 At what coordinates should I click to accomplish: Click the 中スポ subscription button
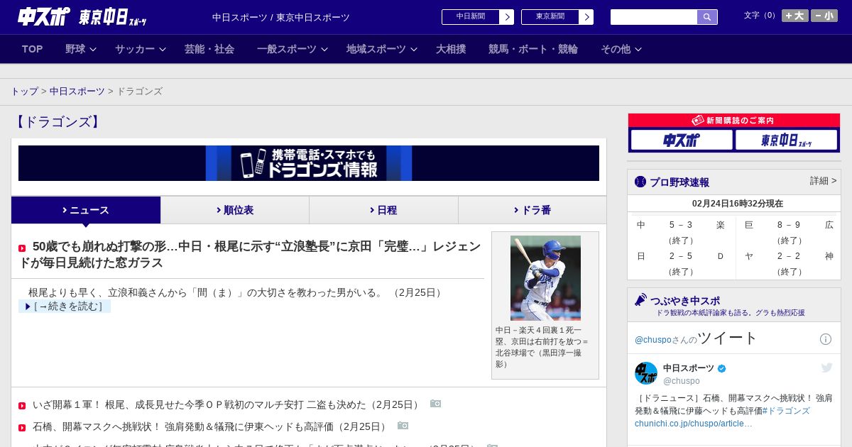click(x=682, y=140)
